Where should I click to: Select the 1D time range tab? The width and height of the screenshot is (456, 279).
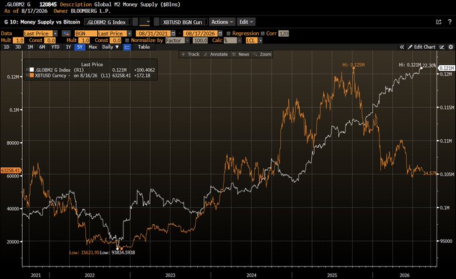coord(7,47)
